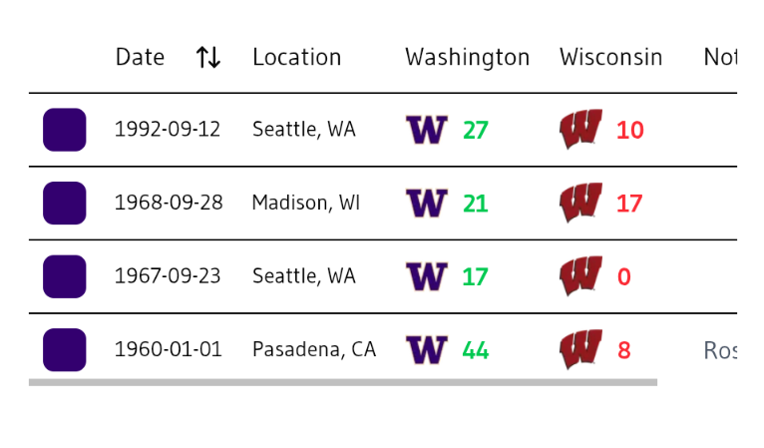Sort by the Date column header
Screen dimensions: 764x448
140,57
